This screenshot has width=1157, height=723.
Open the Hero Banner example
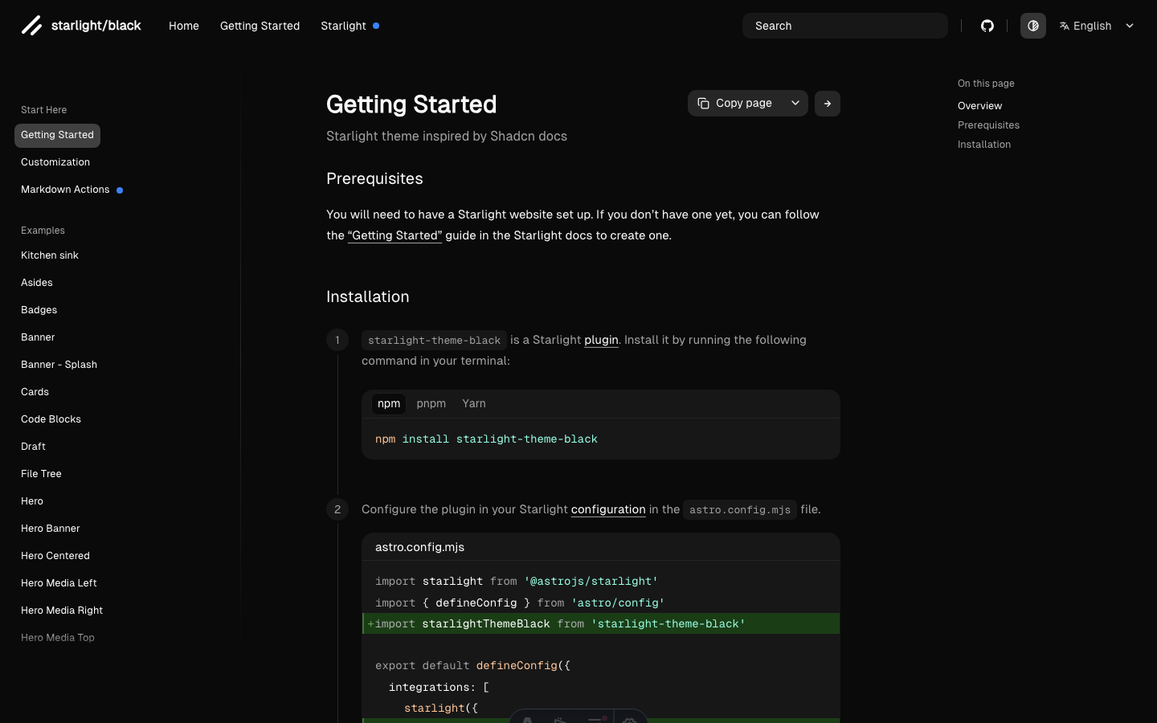tap(51, 529)
